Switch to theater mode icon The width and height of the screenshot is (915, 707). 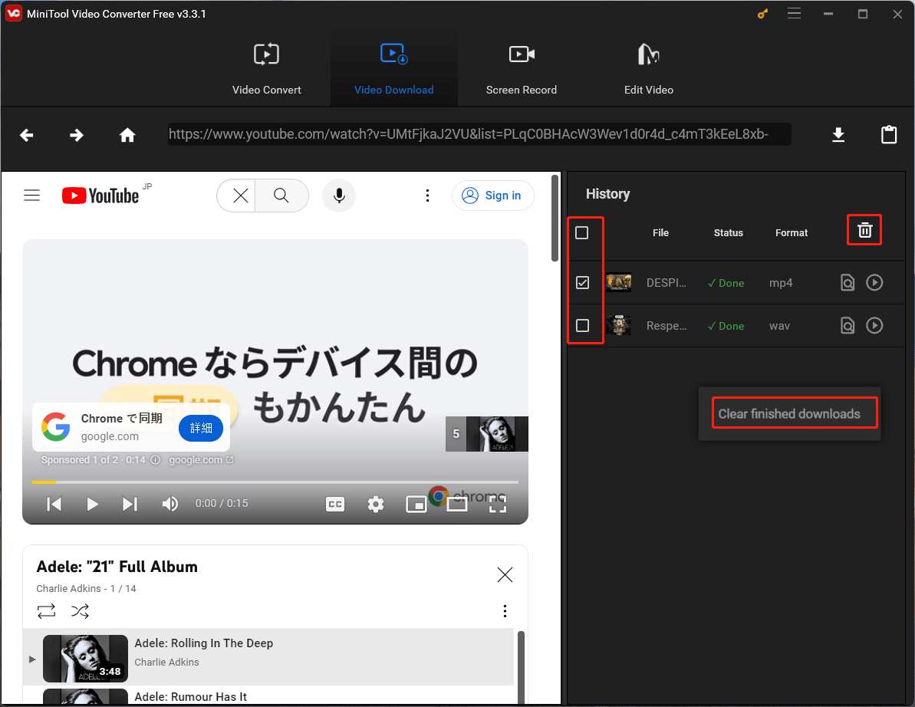pos(457,505)
